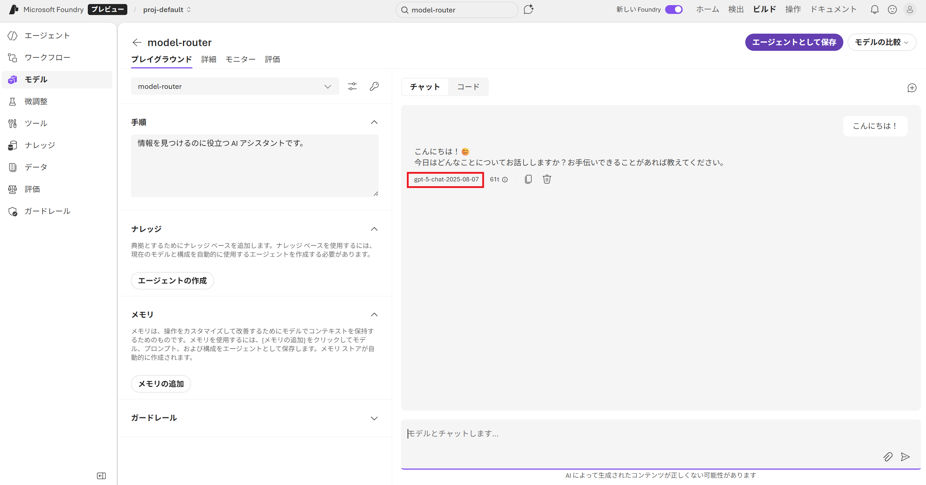Open the notifications bell icon

tap(874, 10)
